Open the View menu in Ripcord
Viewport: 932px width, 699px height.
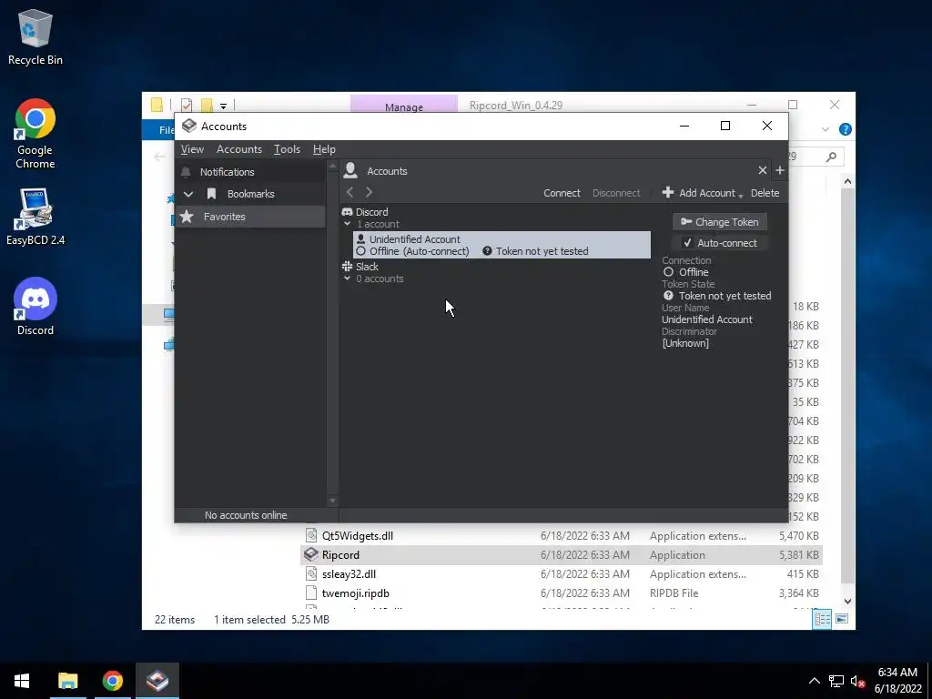192,149
